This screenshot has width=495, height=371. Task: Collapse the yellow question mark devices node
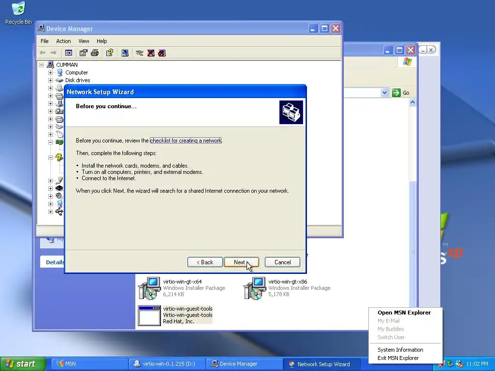click(x=50, y=157)
